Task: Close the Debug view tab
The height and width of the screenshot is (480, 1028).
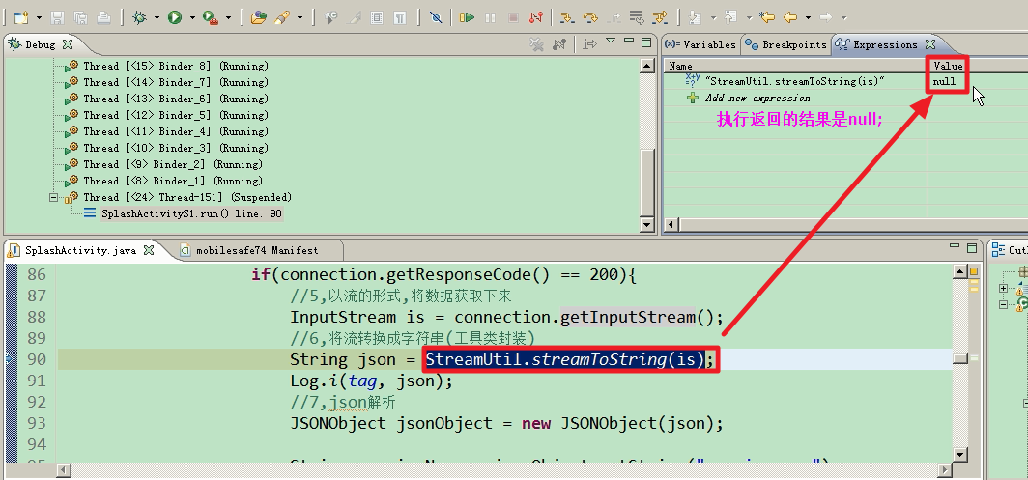Action: click(x=67, y=44)
